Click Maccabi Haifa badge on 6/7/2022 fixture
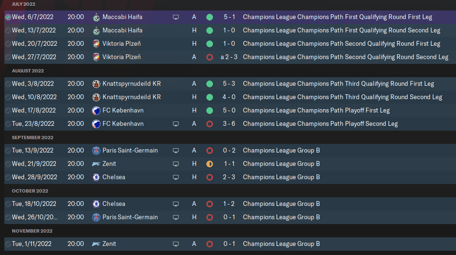Image resolution: width=456 pixels, height=255 pixels. click(96, 17)
